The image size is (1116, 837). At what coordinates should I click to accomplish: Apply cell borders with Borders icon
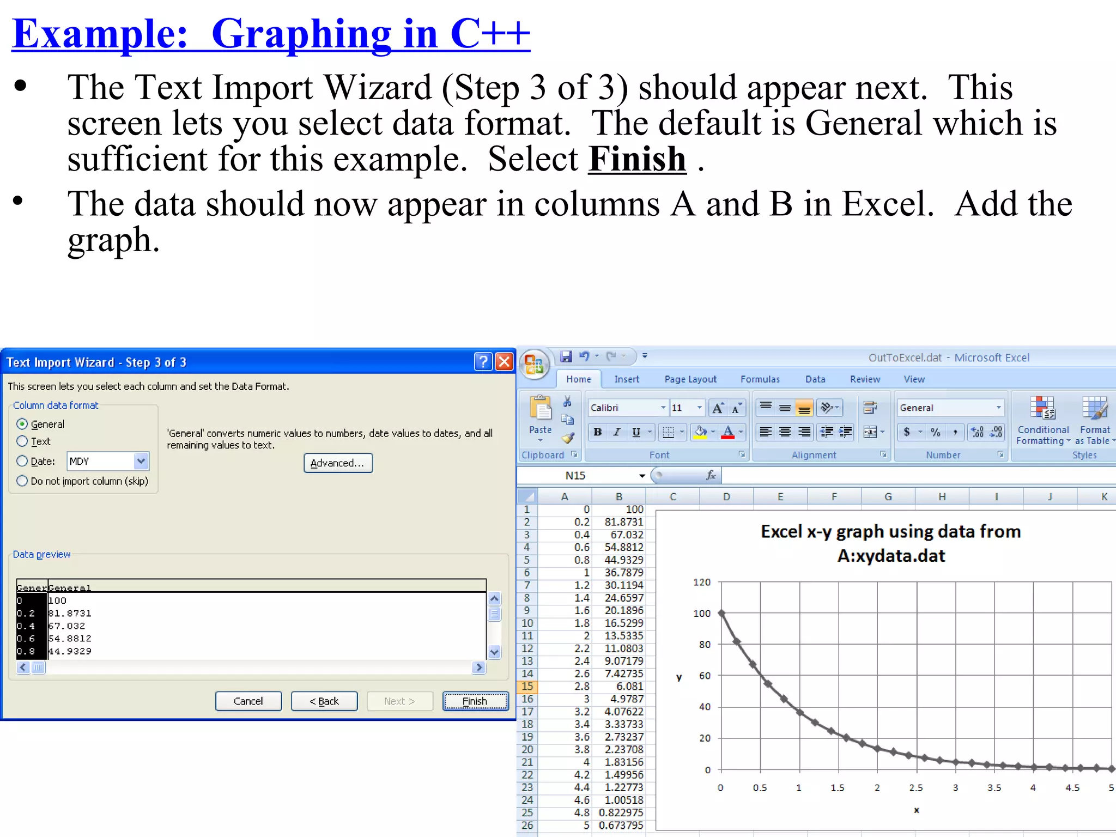coord(668,432)
